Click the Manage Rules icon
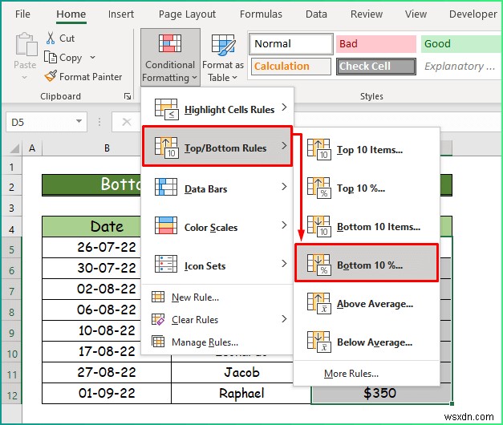This screenshot has height=425, width=503. (158, 342)
